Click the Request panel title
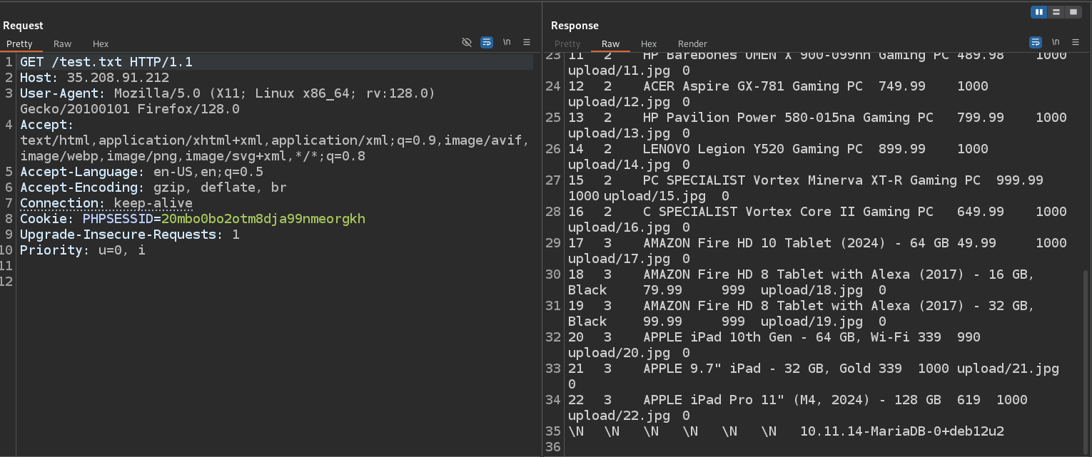 (23, 26)
